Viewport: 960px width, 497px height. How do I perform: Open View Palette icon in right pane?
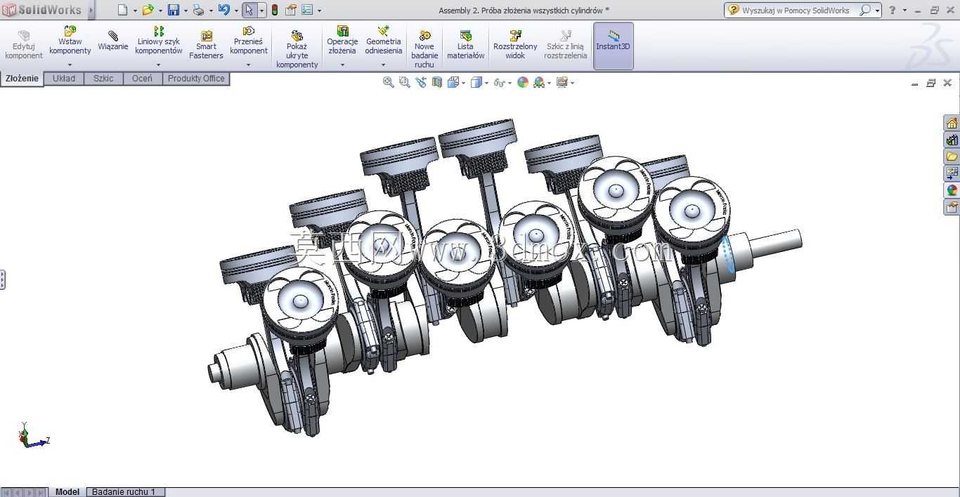pos(952,173)
